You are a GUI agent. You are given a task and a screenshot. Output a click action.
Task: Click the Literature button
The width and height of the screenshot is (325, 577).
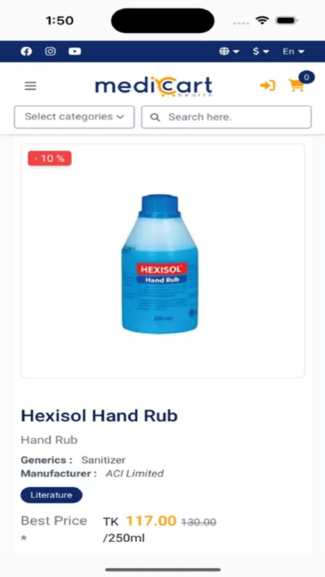(x=51, y=495)
